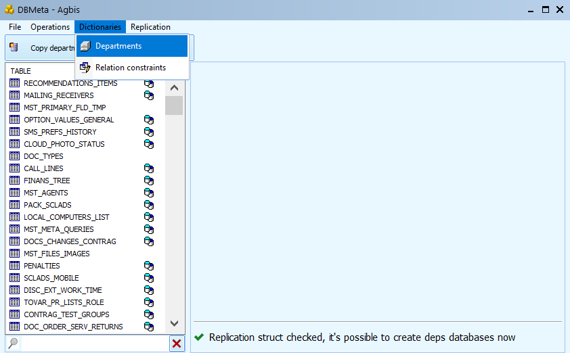Click the table search input field
570x353 pixels.
[95, 344]
